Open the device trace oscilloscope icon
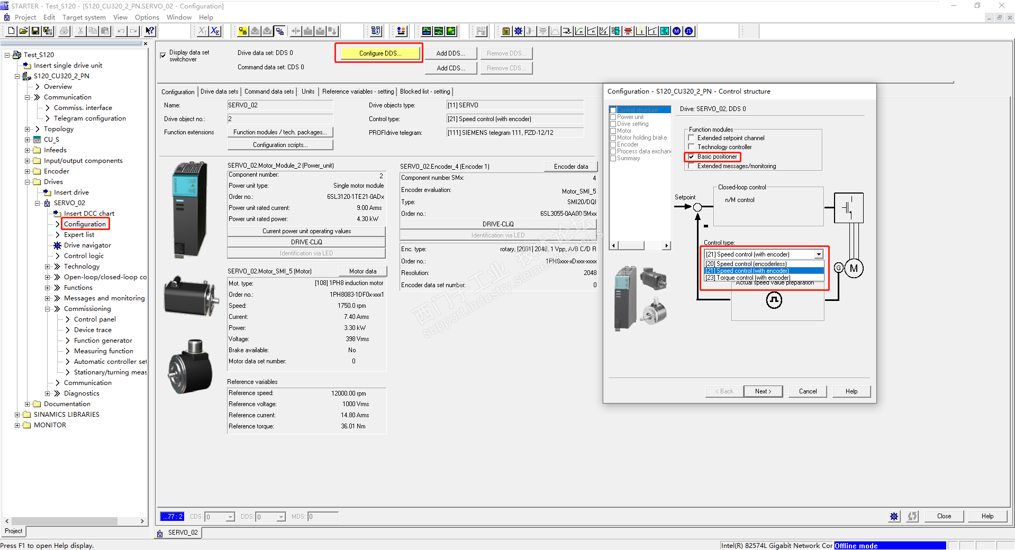This screenshot has height=550, width=1015. point(427,31)
